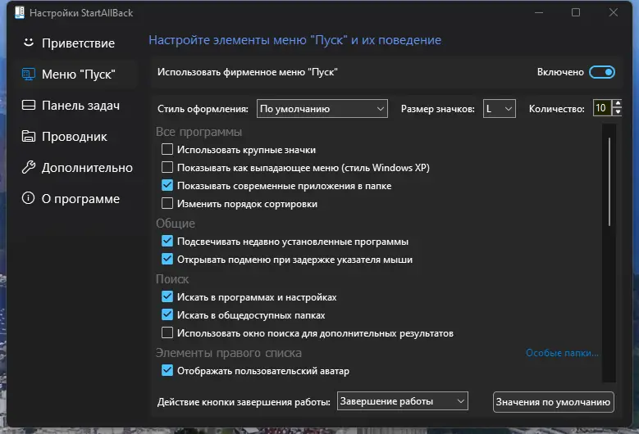Maximize the StartAllBack settings window
This screenshot has width=639, height=434.
pos(575,12)
